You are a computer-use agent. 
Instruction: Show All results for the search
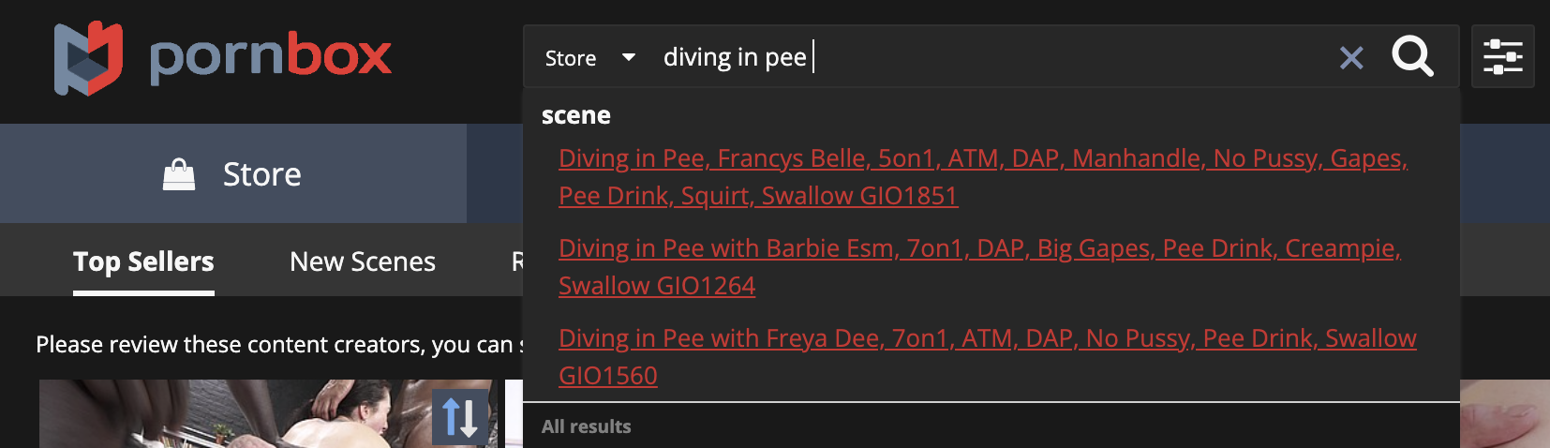click(587, 426)
